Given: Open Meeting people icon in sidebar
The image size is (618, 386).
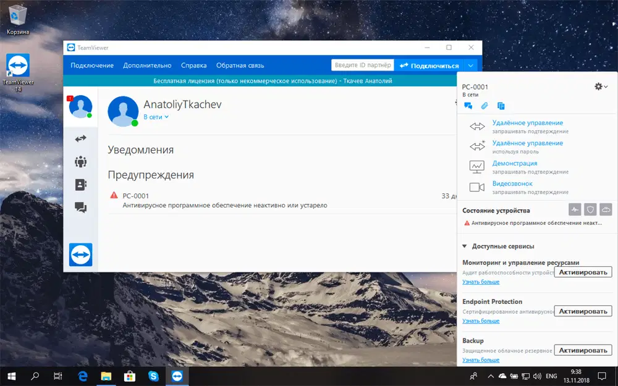Looking at the screenshot, I should [x=80, y=161].
